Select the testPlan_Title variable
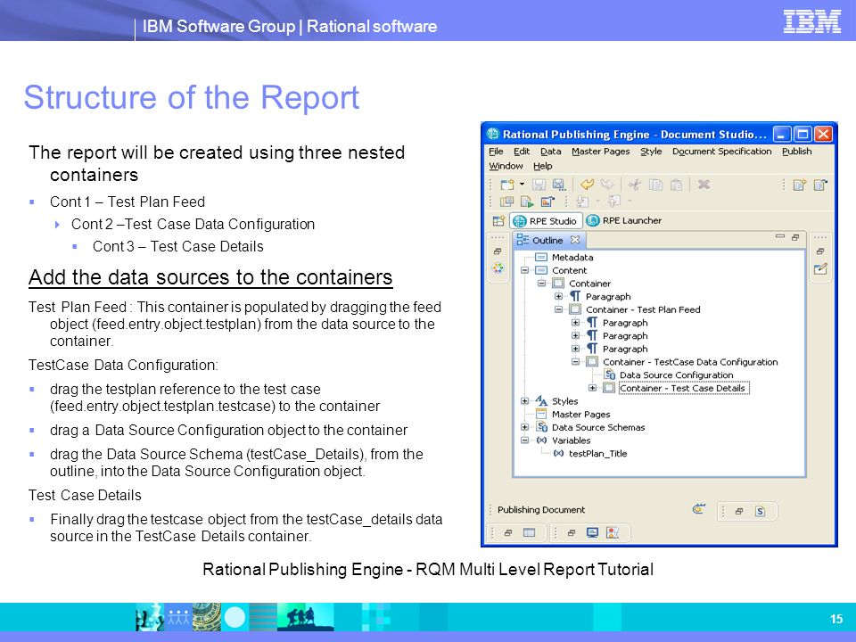 pos(597,454)
